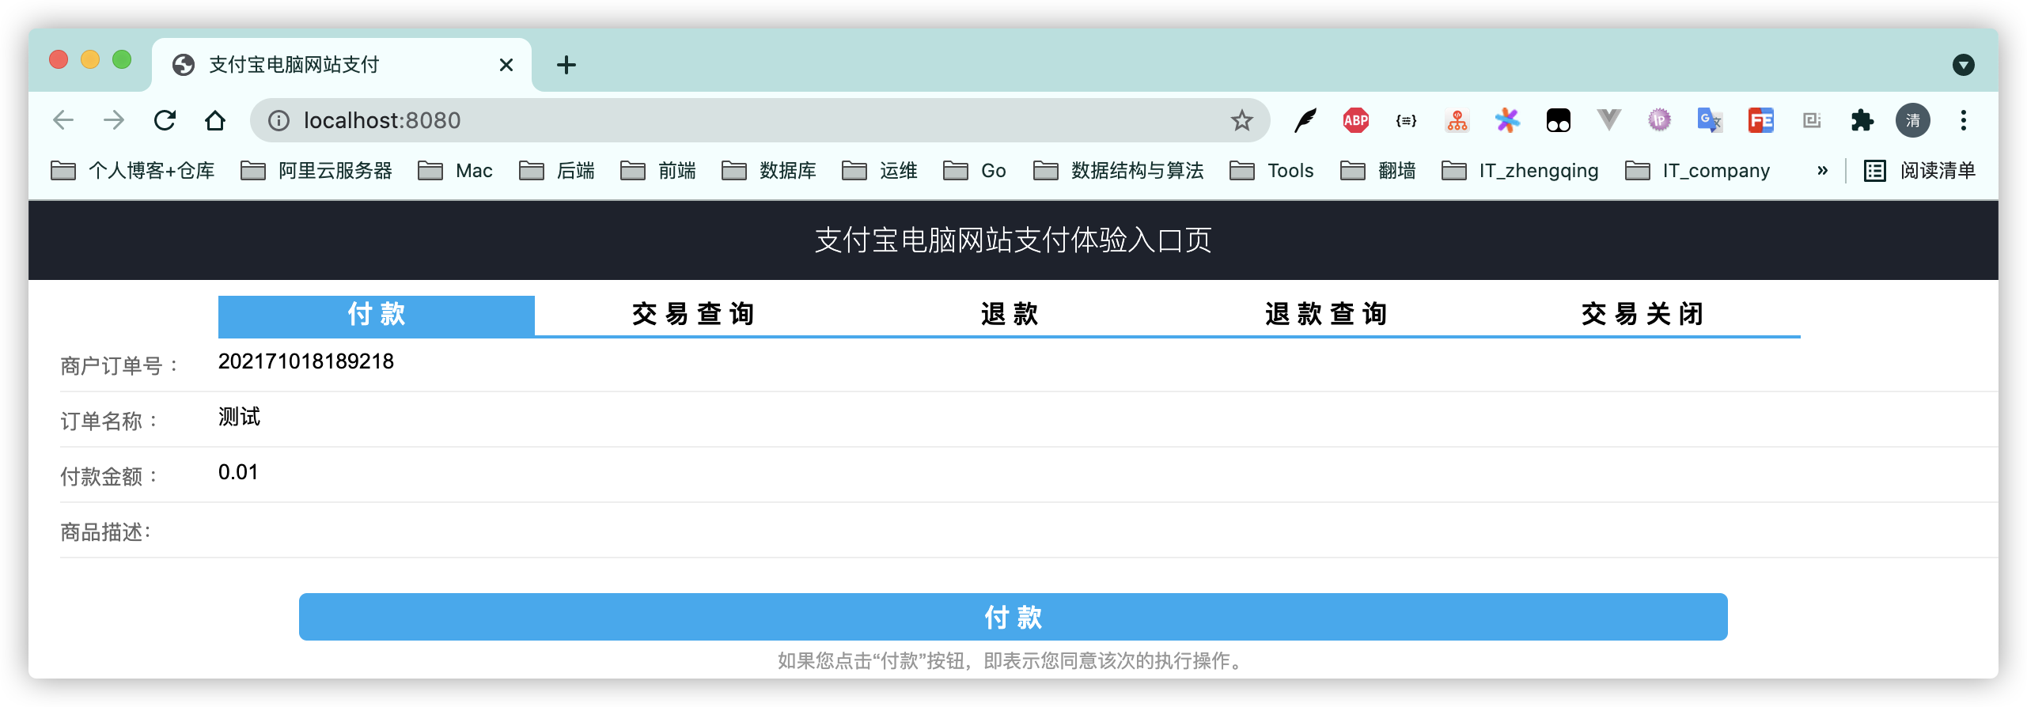Click the 商品描述 label

point(106,531)
